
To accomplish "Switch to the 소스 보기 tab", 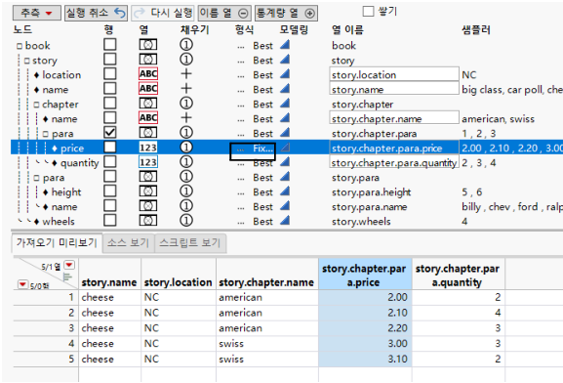I will click(x=128, y=242).
